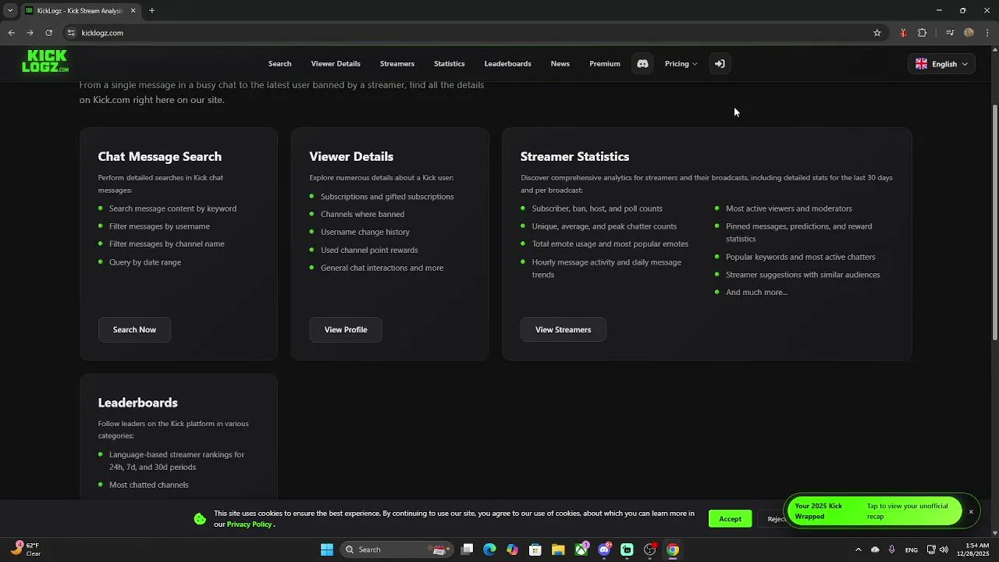The width and height of the screenshot is (999, 562).
Task: Click the UK flag language icon
Action: [x=921, y=64]
